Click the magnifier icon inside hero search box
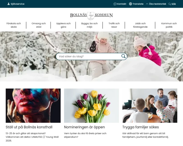The width and height of the screenshot is (183, 146). [123, 56]
